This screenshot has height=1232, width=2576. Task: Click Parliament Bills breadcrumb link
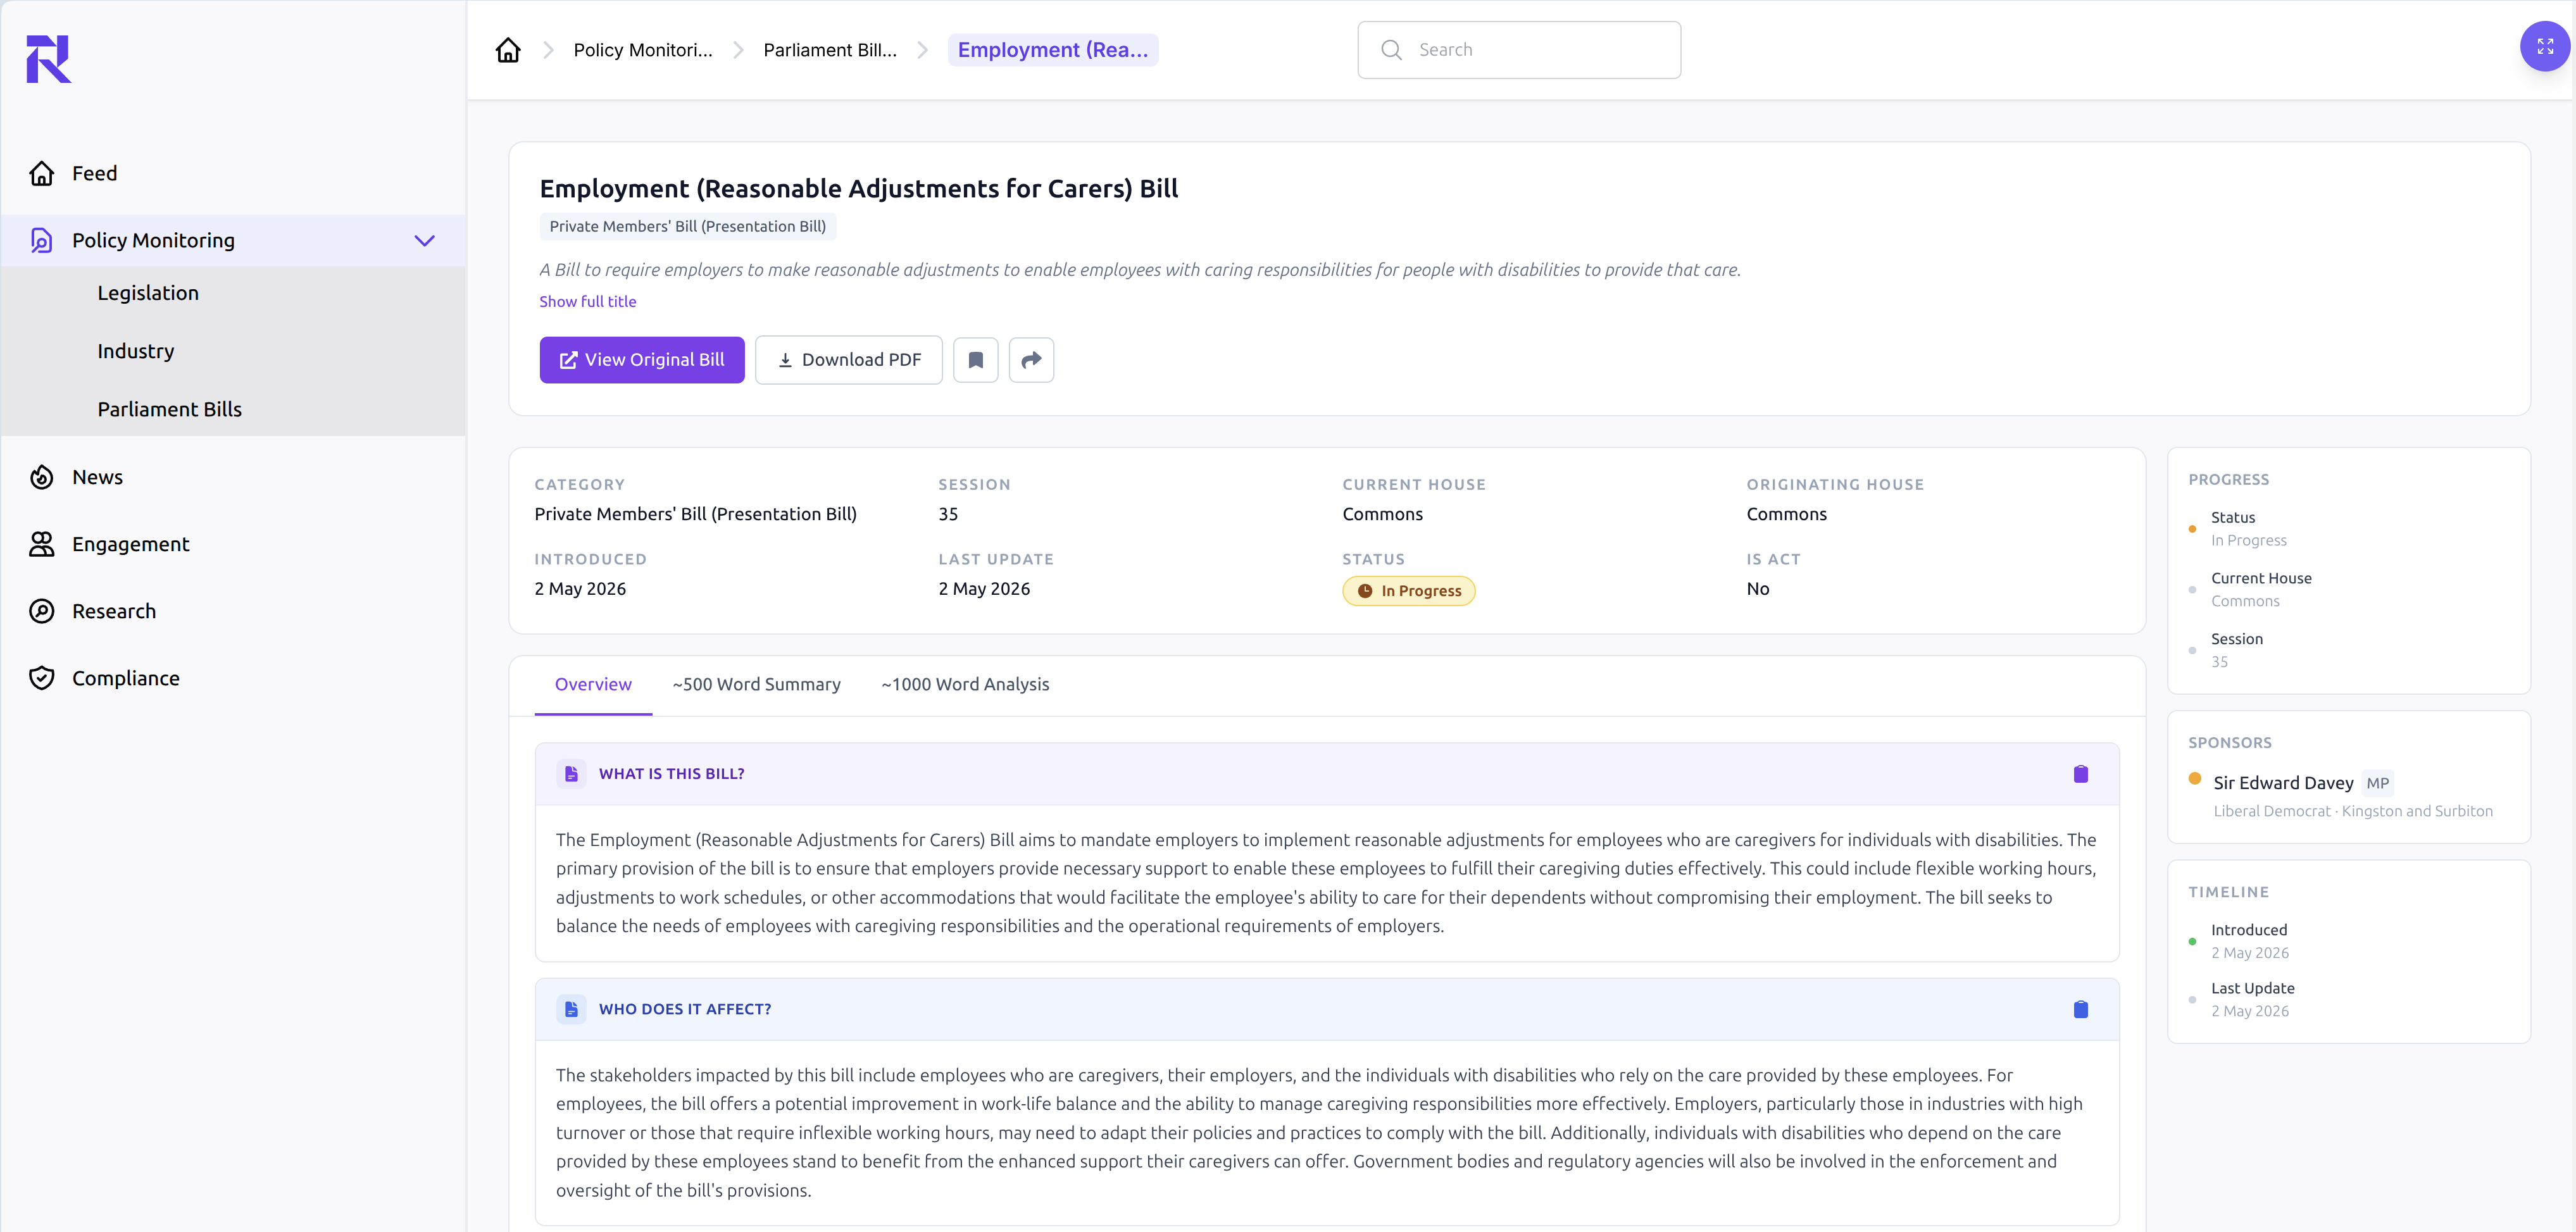point(830,50)
